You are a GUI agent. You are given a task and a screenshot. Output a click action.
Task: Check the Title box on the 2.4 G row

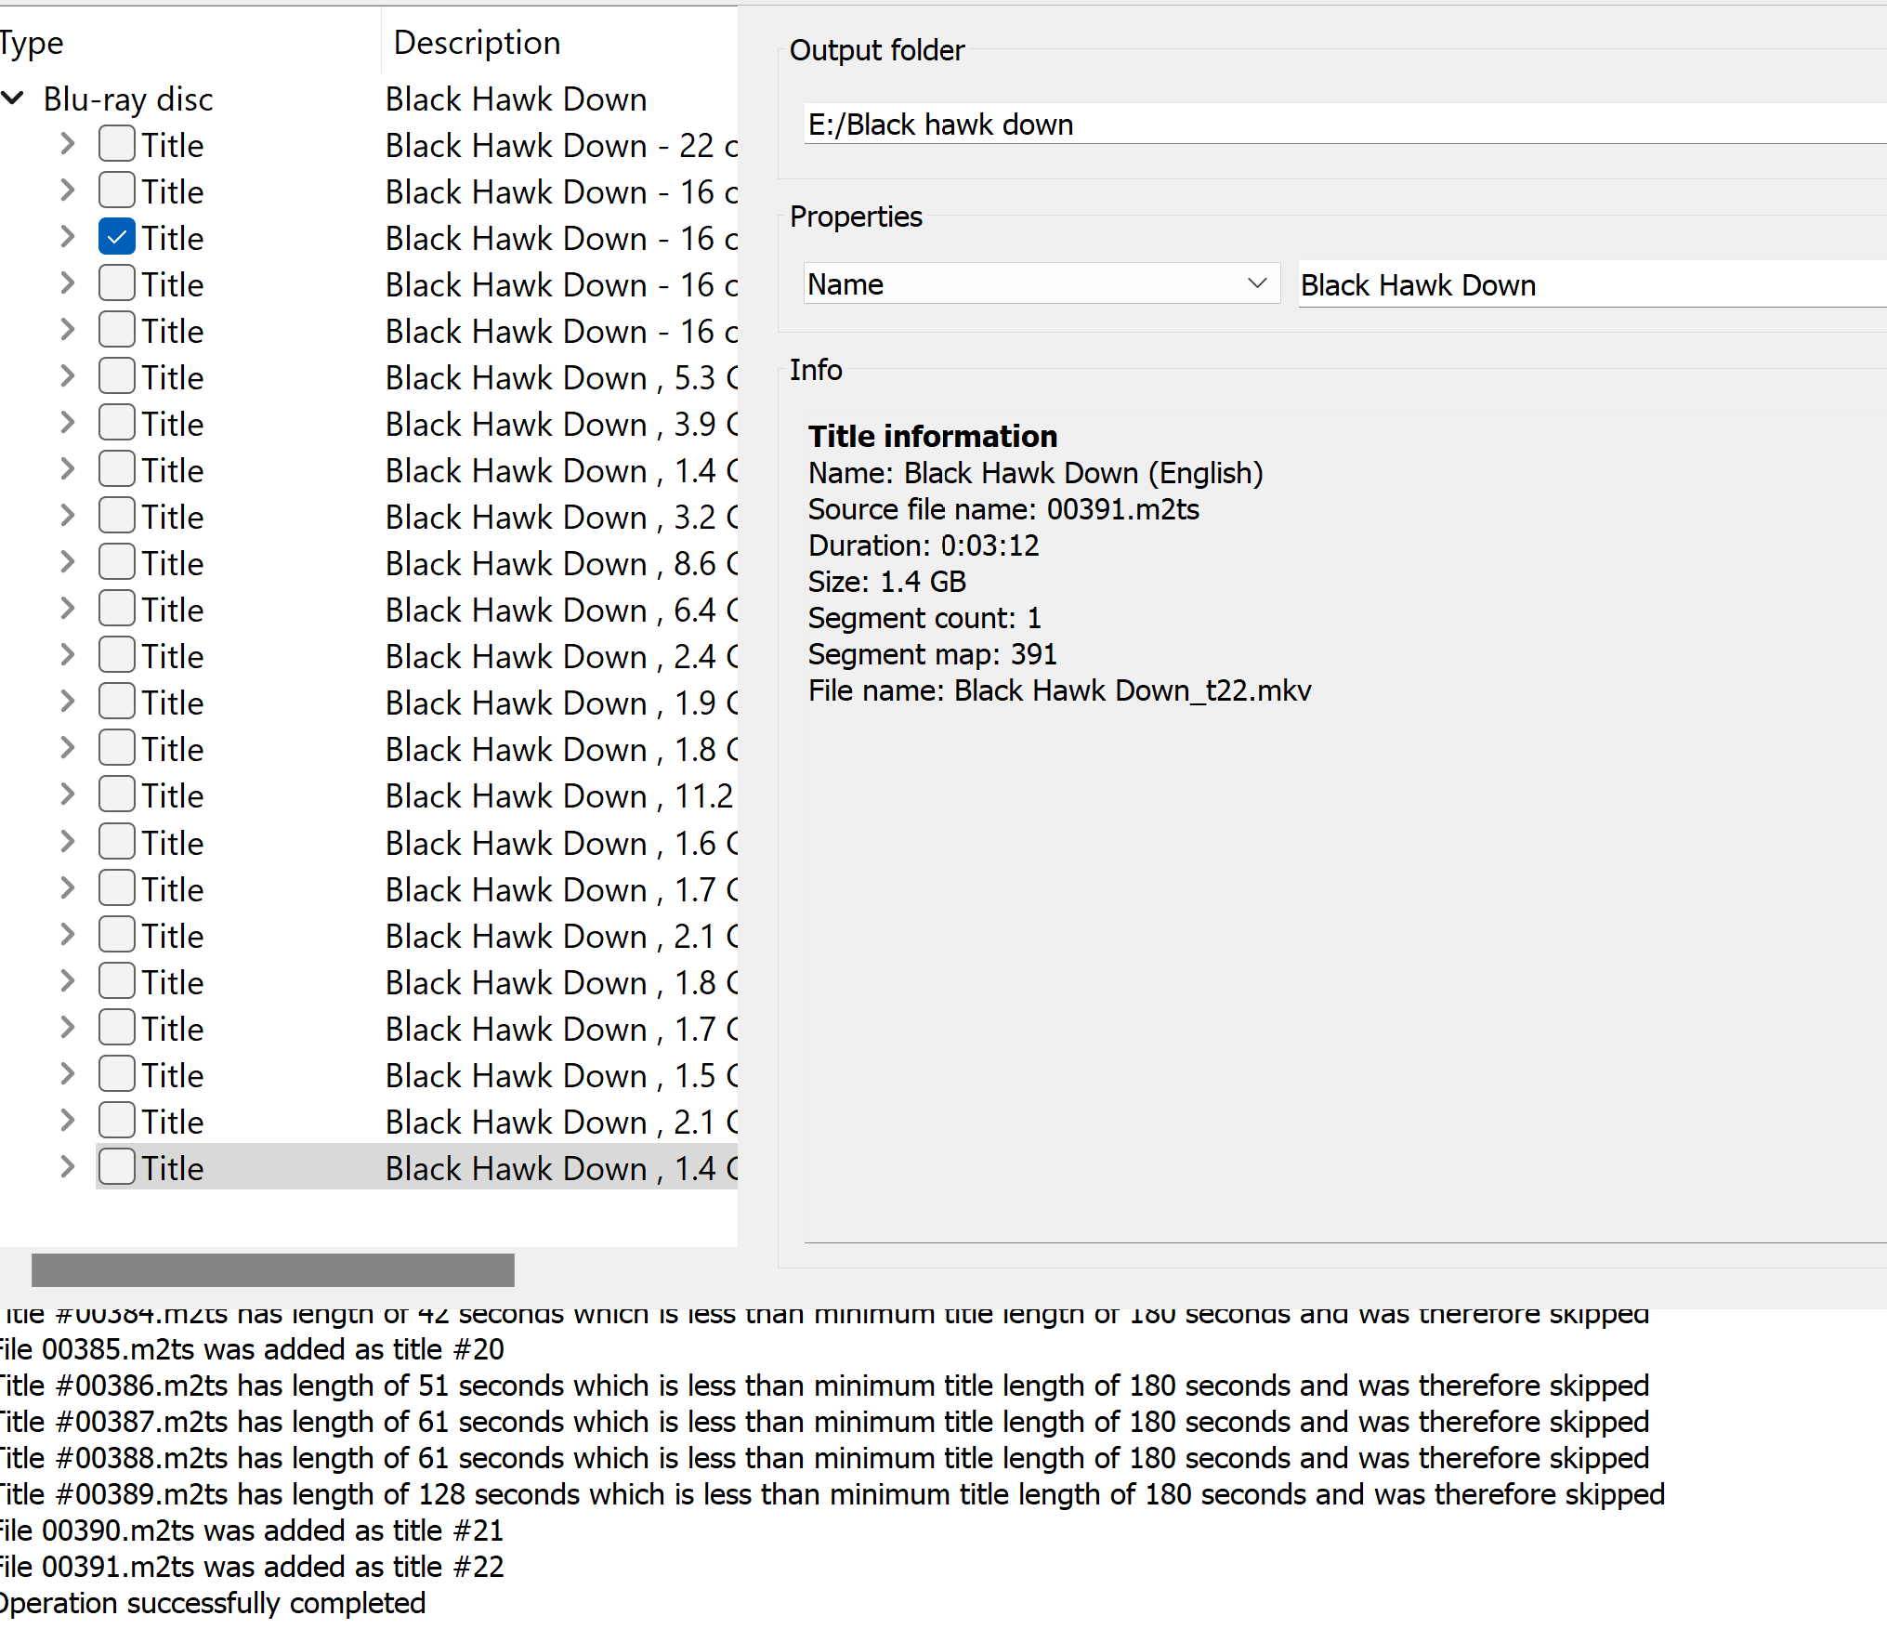(x=117, y=656)
